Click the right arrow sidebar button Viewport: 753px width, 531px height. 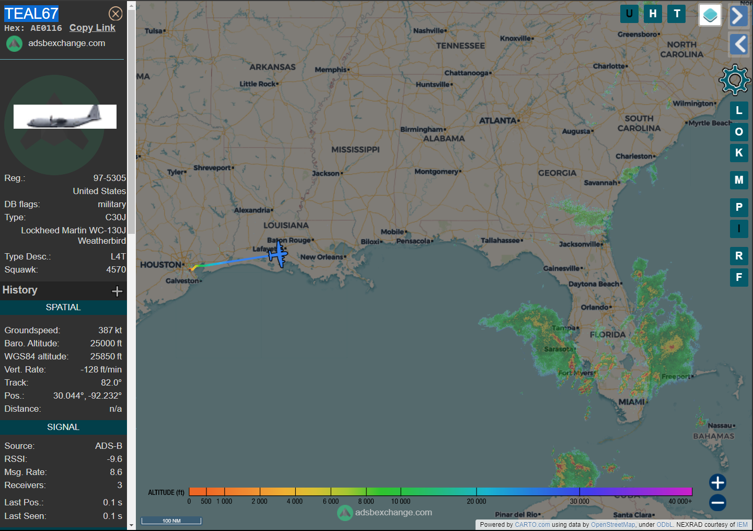click(738, 16)
